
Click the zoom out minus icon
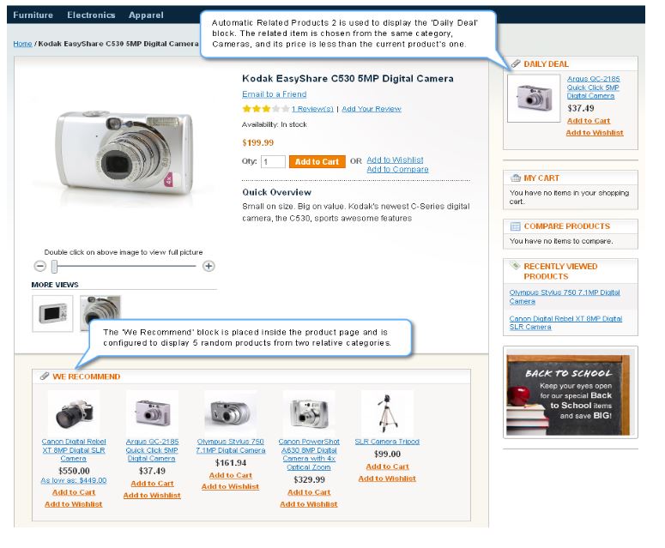coord(39,266)
